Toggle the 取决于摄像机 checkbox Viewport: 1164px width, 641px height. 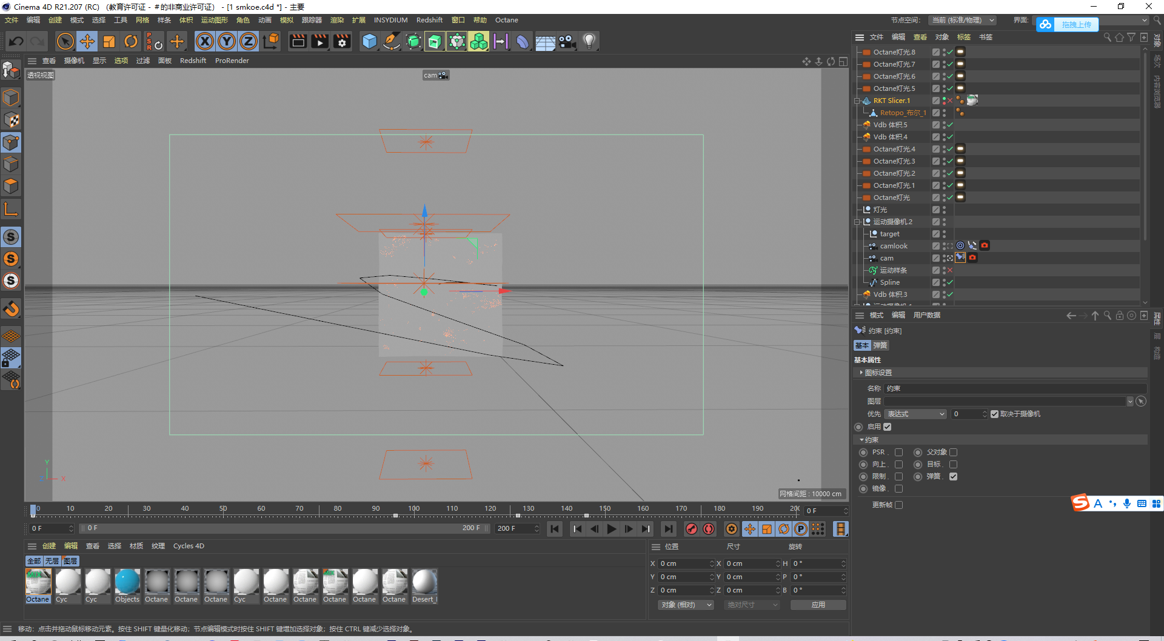[994, 414]
